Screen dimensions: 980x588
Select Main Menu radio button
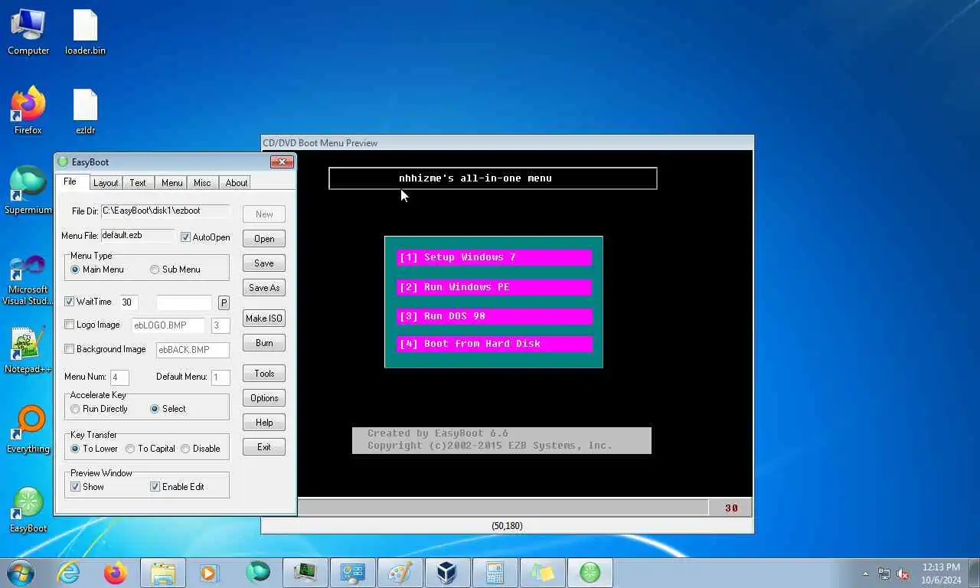point(75,269)
